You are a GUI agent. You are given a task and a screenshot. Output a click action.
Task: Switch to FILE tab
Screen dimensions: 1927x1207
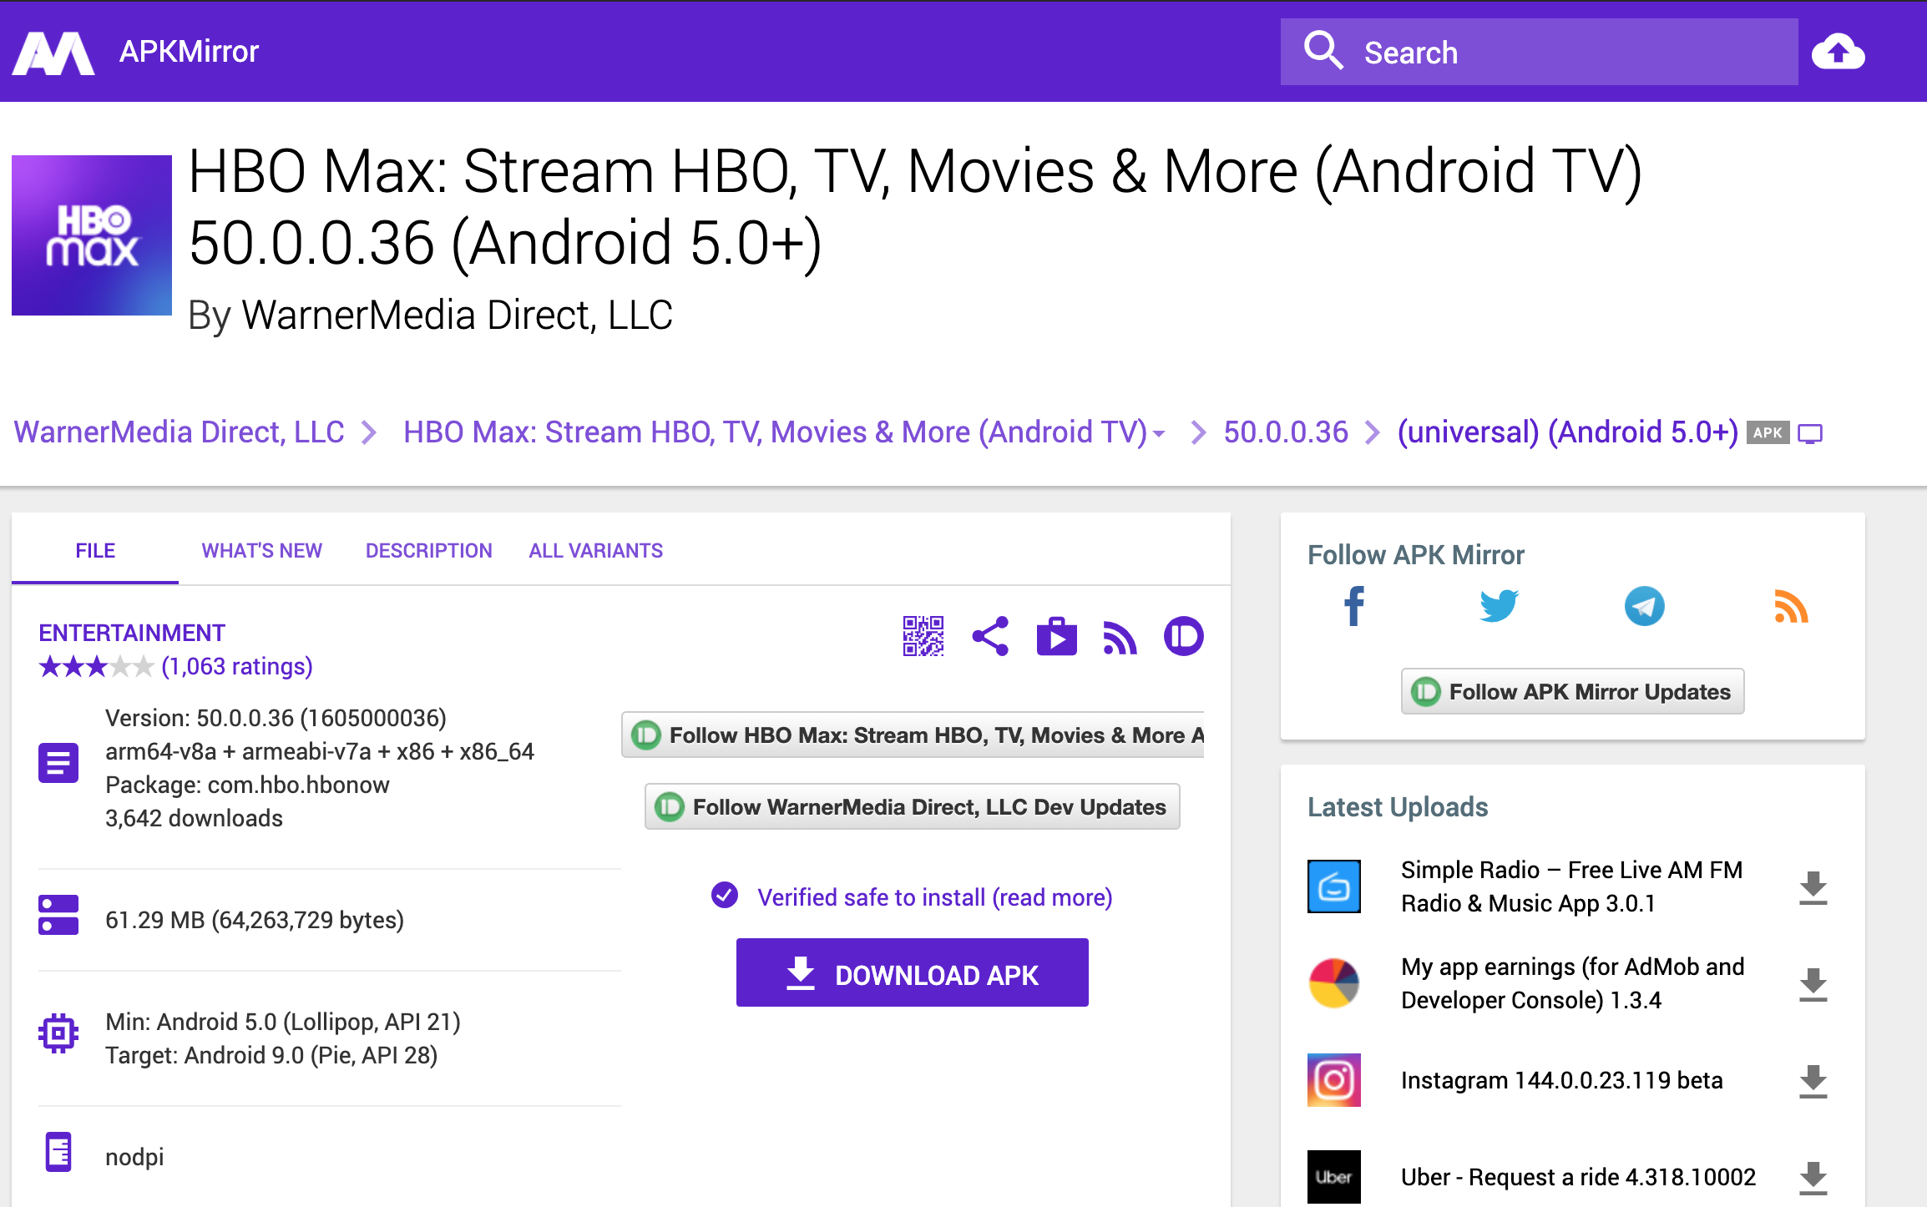coord(95,550)
